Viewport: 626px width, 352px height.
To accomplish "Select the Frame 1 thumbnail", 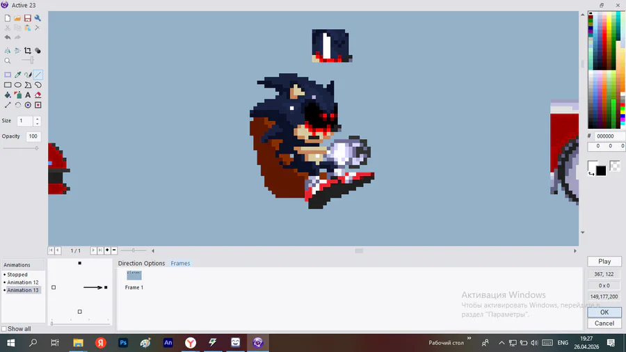I will pos(134,275).
